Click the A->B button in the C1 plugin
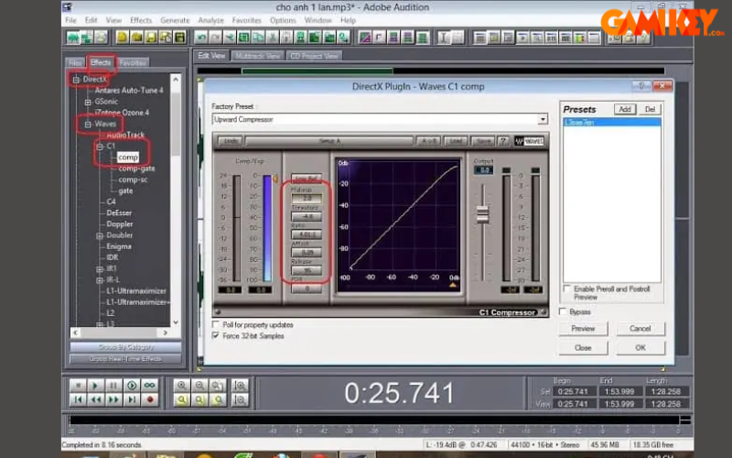The height and width of the screenshot is (458, 732). [428, 141]
